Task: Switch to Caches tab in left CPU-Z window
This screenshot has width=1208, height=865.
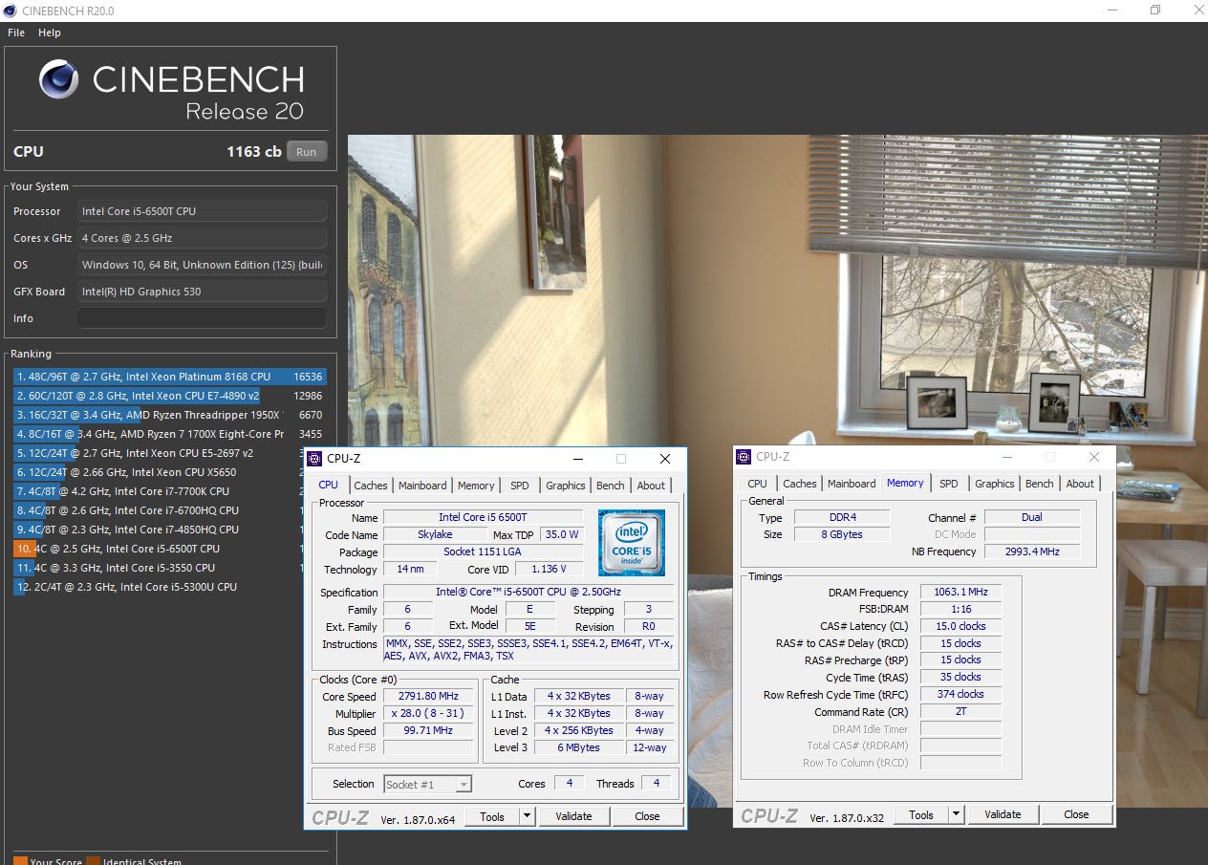Action: pyautogui.click(x=371, y=486)
